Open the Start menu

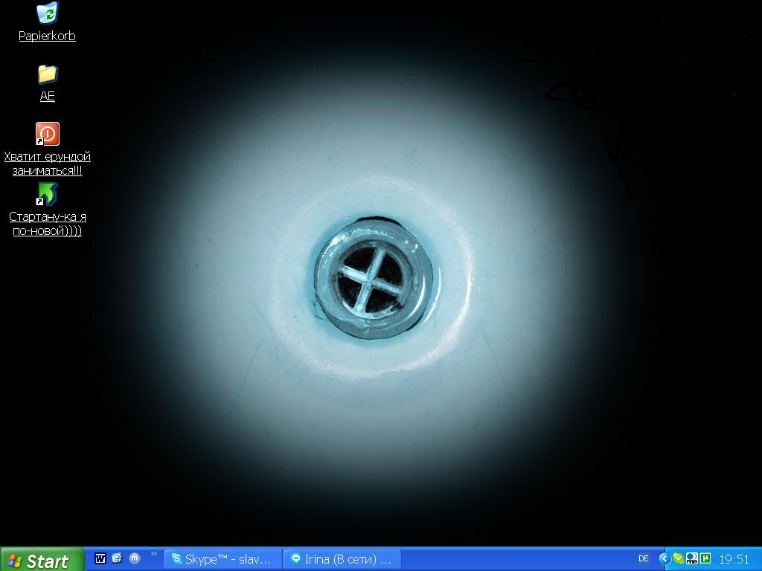[x=42, y=560]
